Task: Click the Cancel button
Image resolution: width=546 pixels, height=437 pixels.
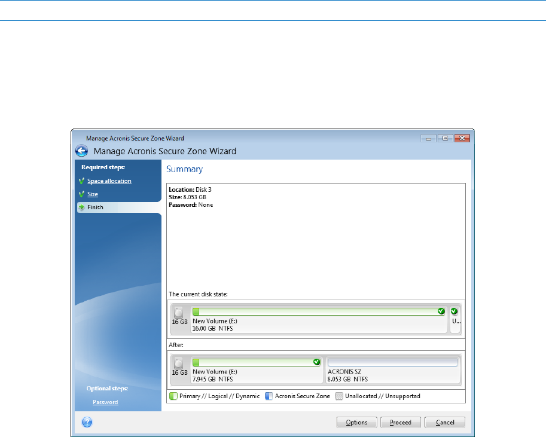Action: point(445,423)
